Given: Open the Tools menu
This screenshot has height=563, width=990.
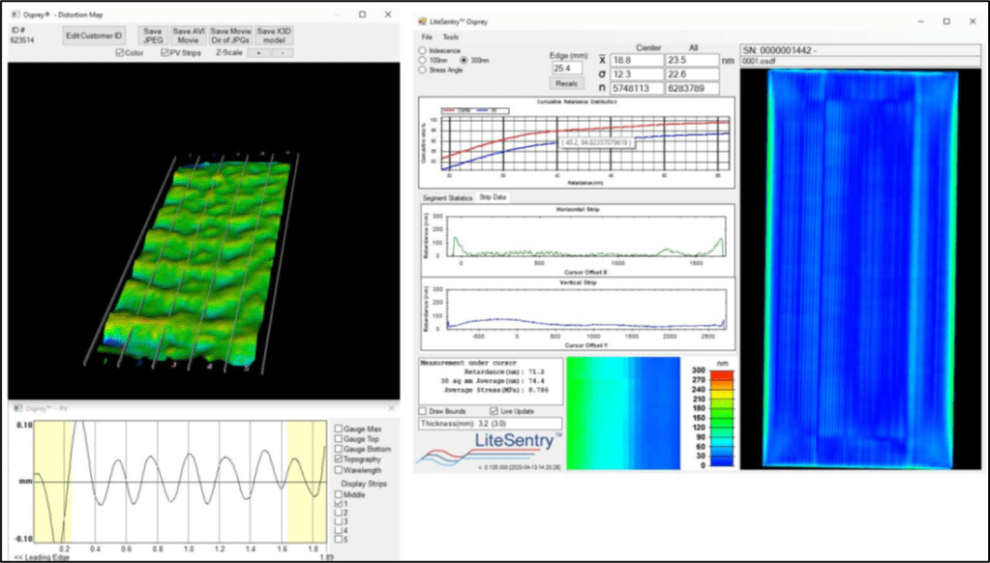Looking at the screenshot, I should [x=451, y=37].
